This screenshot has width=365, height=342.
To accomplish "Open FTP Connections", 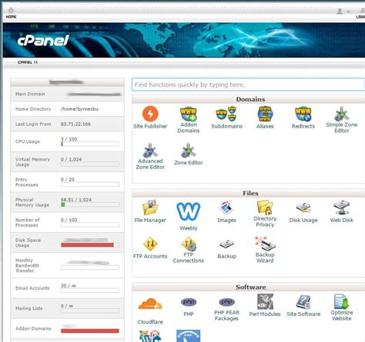I will tap(189, 250).
